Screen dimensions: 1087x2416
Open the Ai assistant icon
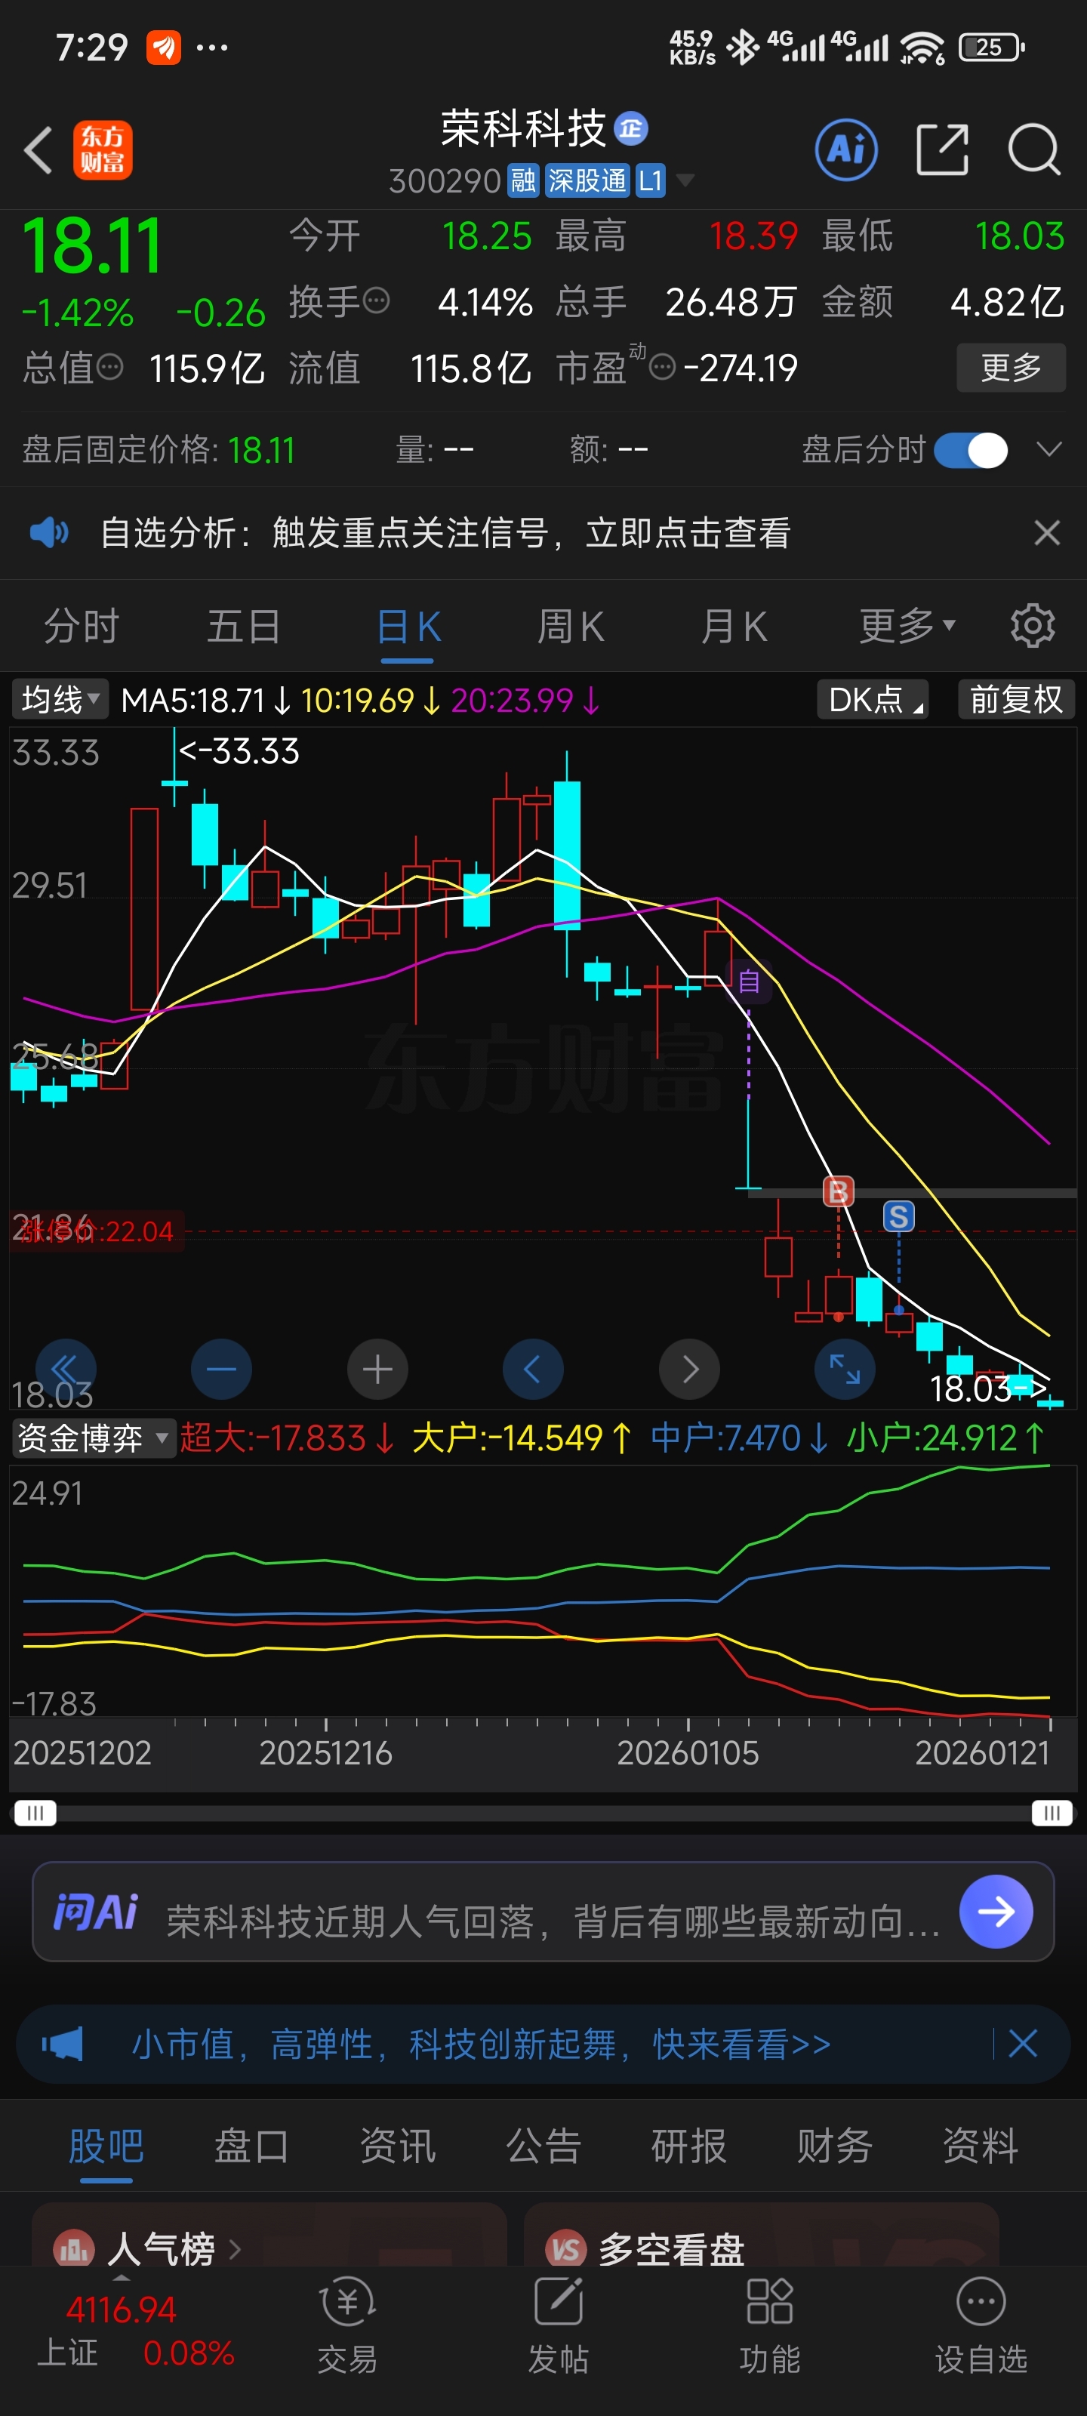(x=846, y=149)
